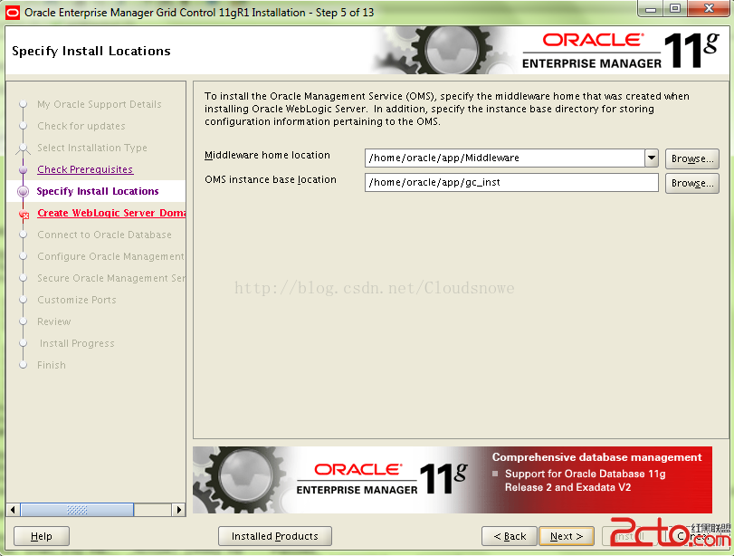Click the red error marker beside Create WebLogic Server Domain
The image size is (734, 556).
coord(24,215)
